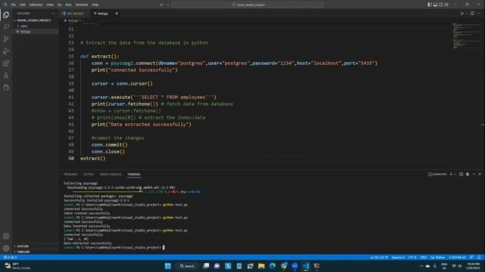
Task: Open the terminal launch profile dropdown arrow
Action: pos(455,175)
